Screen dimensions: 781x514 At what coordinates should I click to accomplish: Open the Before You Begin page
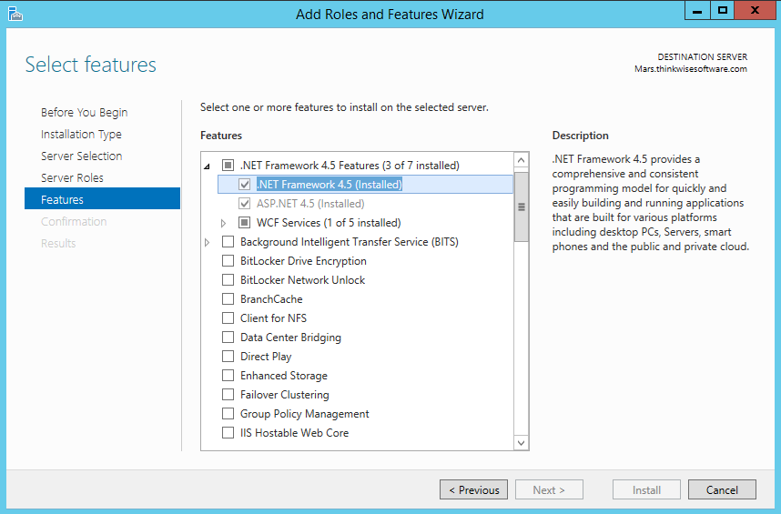tap(84, 113)
